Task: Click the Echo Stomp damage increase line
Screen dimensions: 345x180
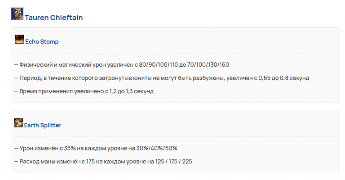Action: point(121,65)
